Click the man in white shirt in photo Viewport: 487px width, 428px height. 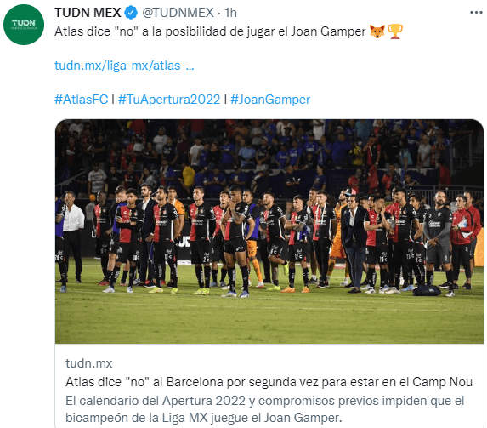click(x=73, y=237)
